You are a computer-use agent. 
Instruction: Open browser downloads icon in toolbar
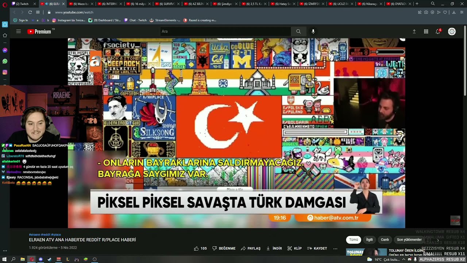tap(454, 12)
